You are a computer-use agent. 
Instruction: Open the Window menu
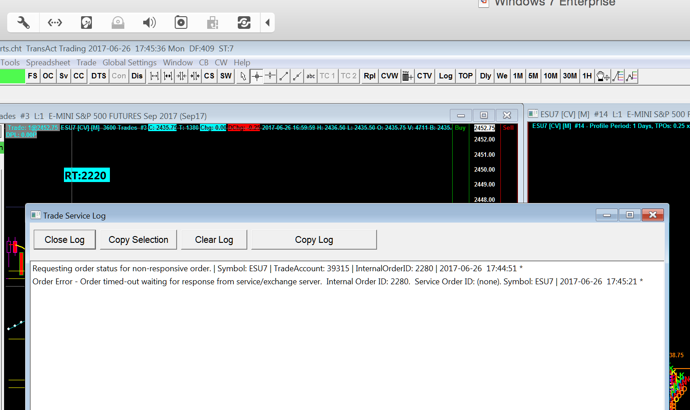[178, 63]
